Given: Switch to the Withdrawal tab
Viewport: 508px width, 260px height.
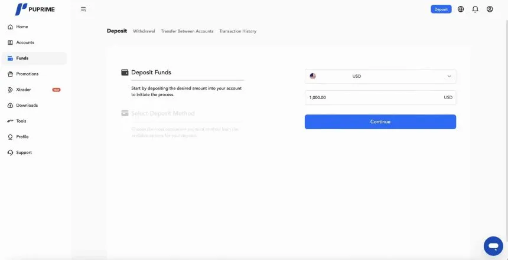Looking at the screenshot, I should pos(144,31).
